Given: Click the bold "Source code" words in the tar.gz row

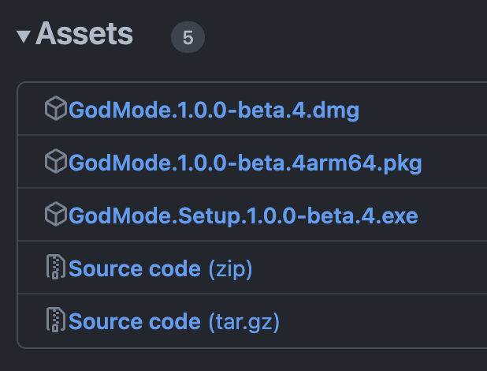Looking at the screenshot, I should (135, 322).
